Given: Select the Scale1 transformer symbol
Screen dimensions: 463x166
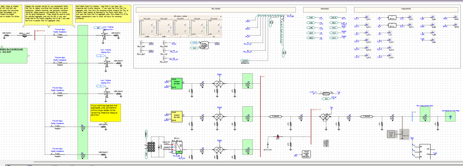Looking at the screenshot, I should (x=218, y=84).
